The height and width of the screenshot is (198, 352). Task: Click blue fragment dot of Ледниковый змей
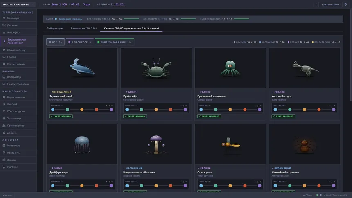53,110
